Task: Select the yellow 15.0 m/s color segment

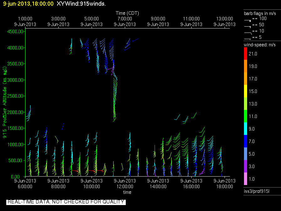Action: [x=247, y=91]
